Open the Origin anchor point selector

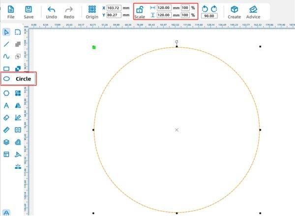pyautogui.click(x=92, y=12)
